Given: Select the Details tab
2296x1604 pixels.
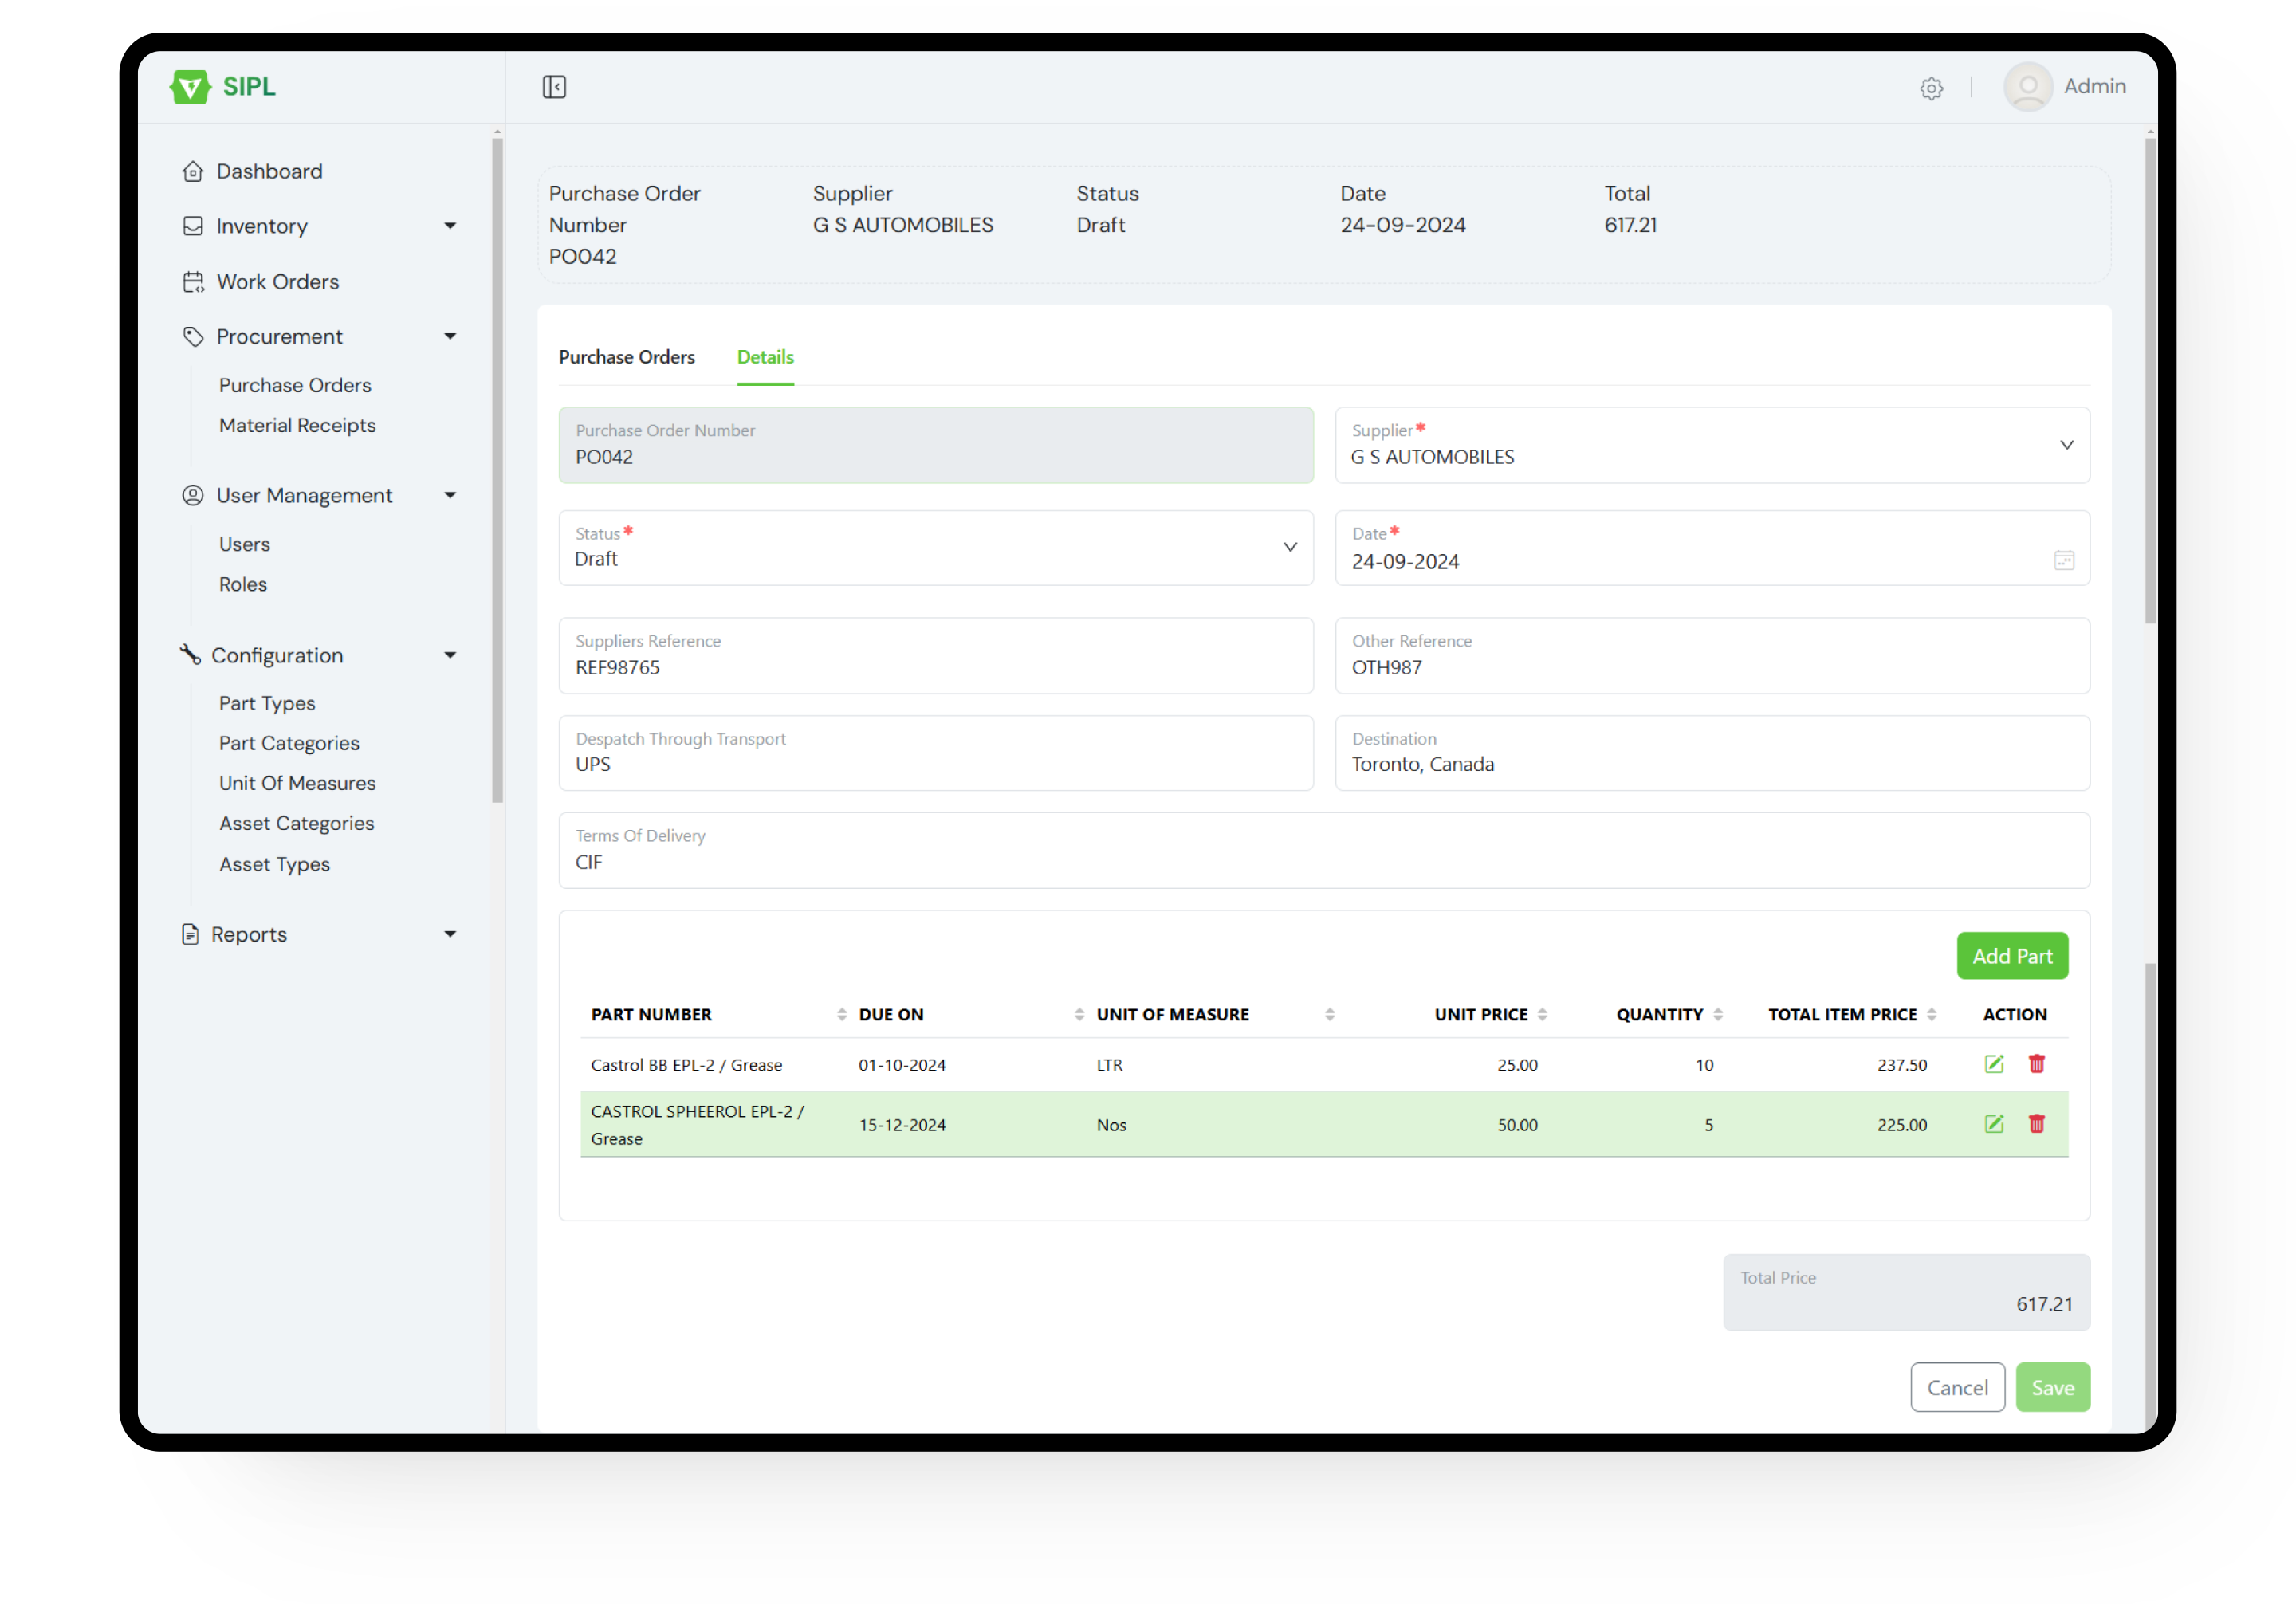Looking at the screenshot, I should 765,357.
